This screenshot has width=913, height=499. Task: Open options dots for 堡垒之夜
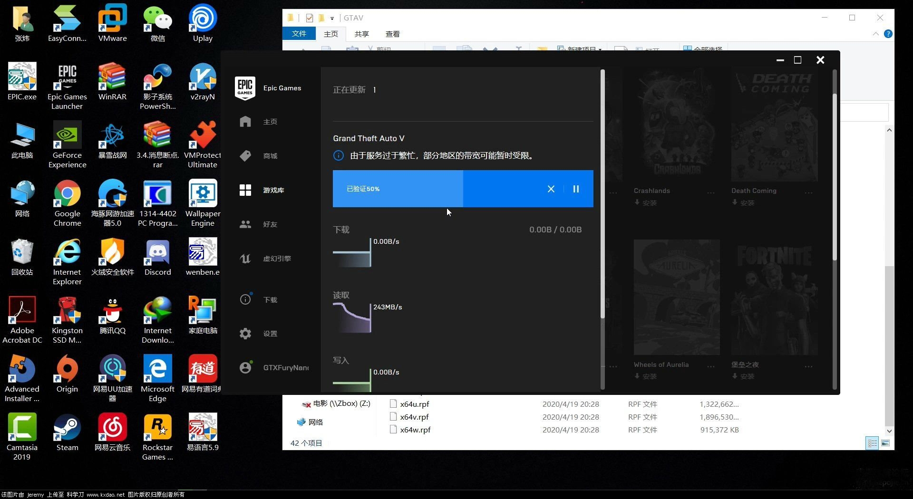pos(808,366)
